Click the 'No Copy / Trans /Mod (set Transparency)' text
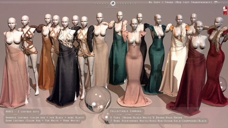228x128 pixels. (180, 2)
